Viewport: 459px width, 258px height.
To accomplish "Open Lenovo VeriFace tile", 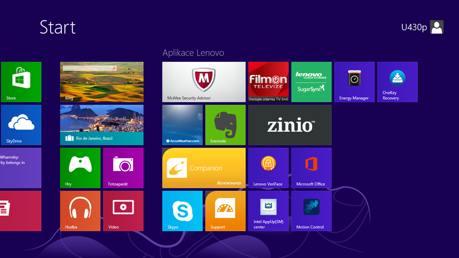I will [x=268, y=168].
